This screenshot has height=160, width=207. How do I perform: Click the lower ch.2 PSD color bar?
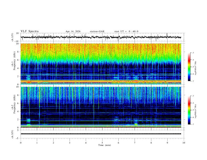[189, 110]
